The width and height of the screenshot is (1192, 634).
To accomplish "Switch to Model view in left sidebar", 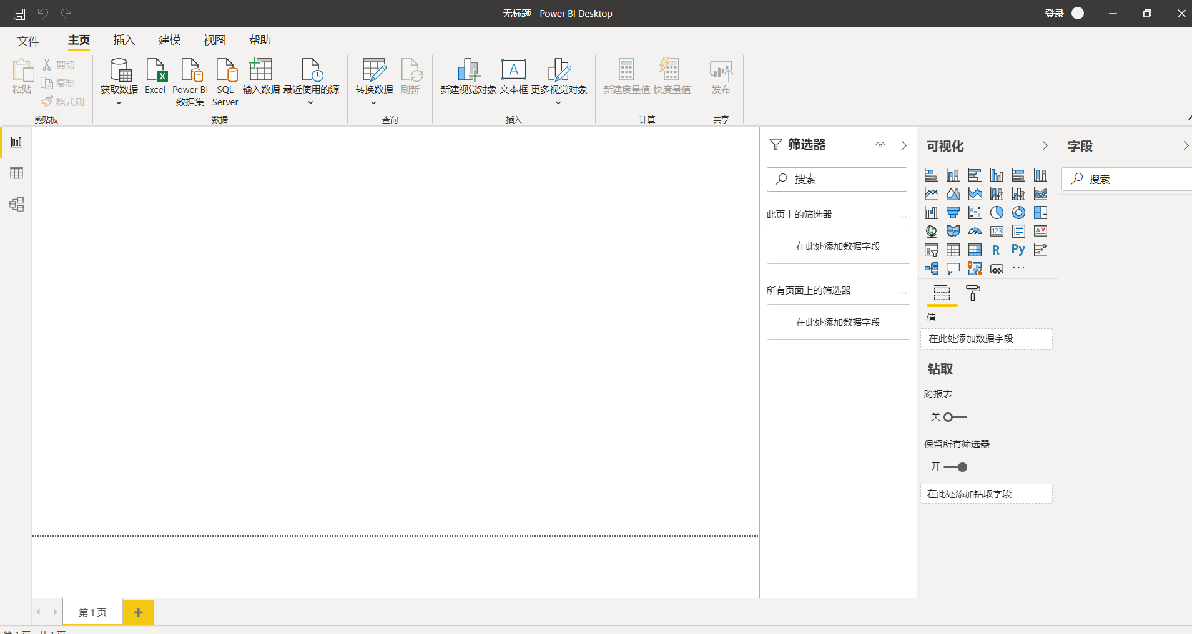I will pos(16,204).
